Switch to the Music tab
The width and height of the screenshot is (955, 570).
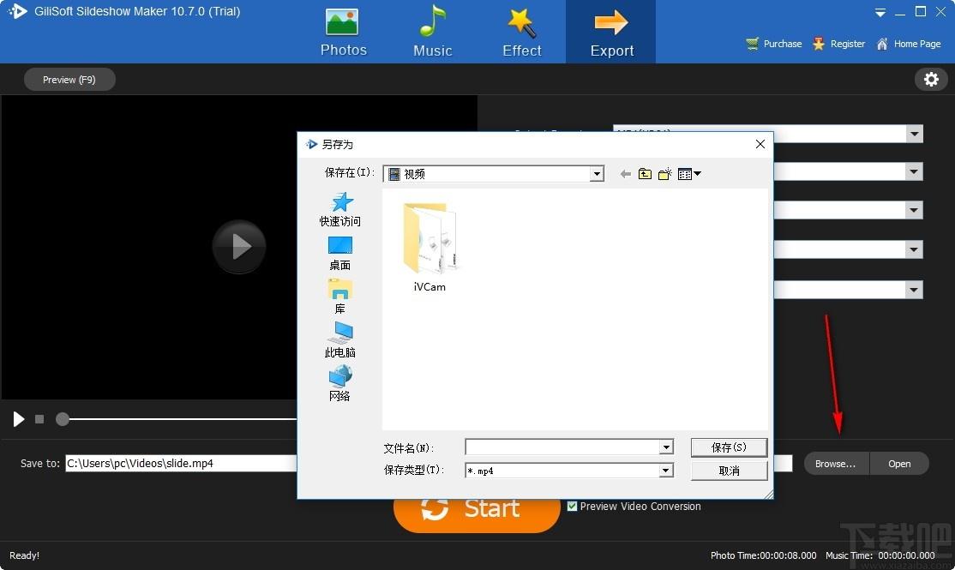[x=432, y=32]
